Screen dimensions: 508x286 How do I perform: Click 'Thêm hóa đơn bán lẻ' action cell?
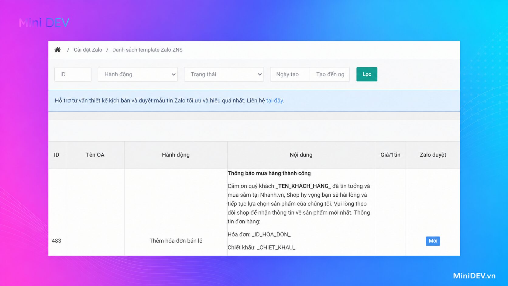click(x=176, y=241)
